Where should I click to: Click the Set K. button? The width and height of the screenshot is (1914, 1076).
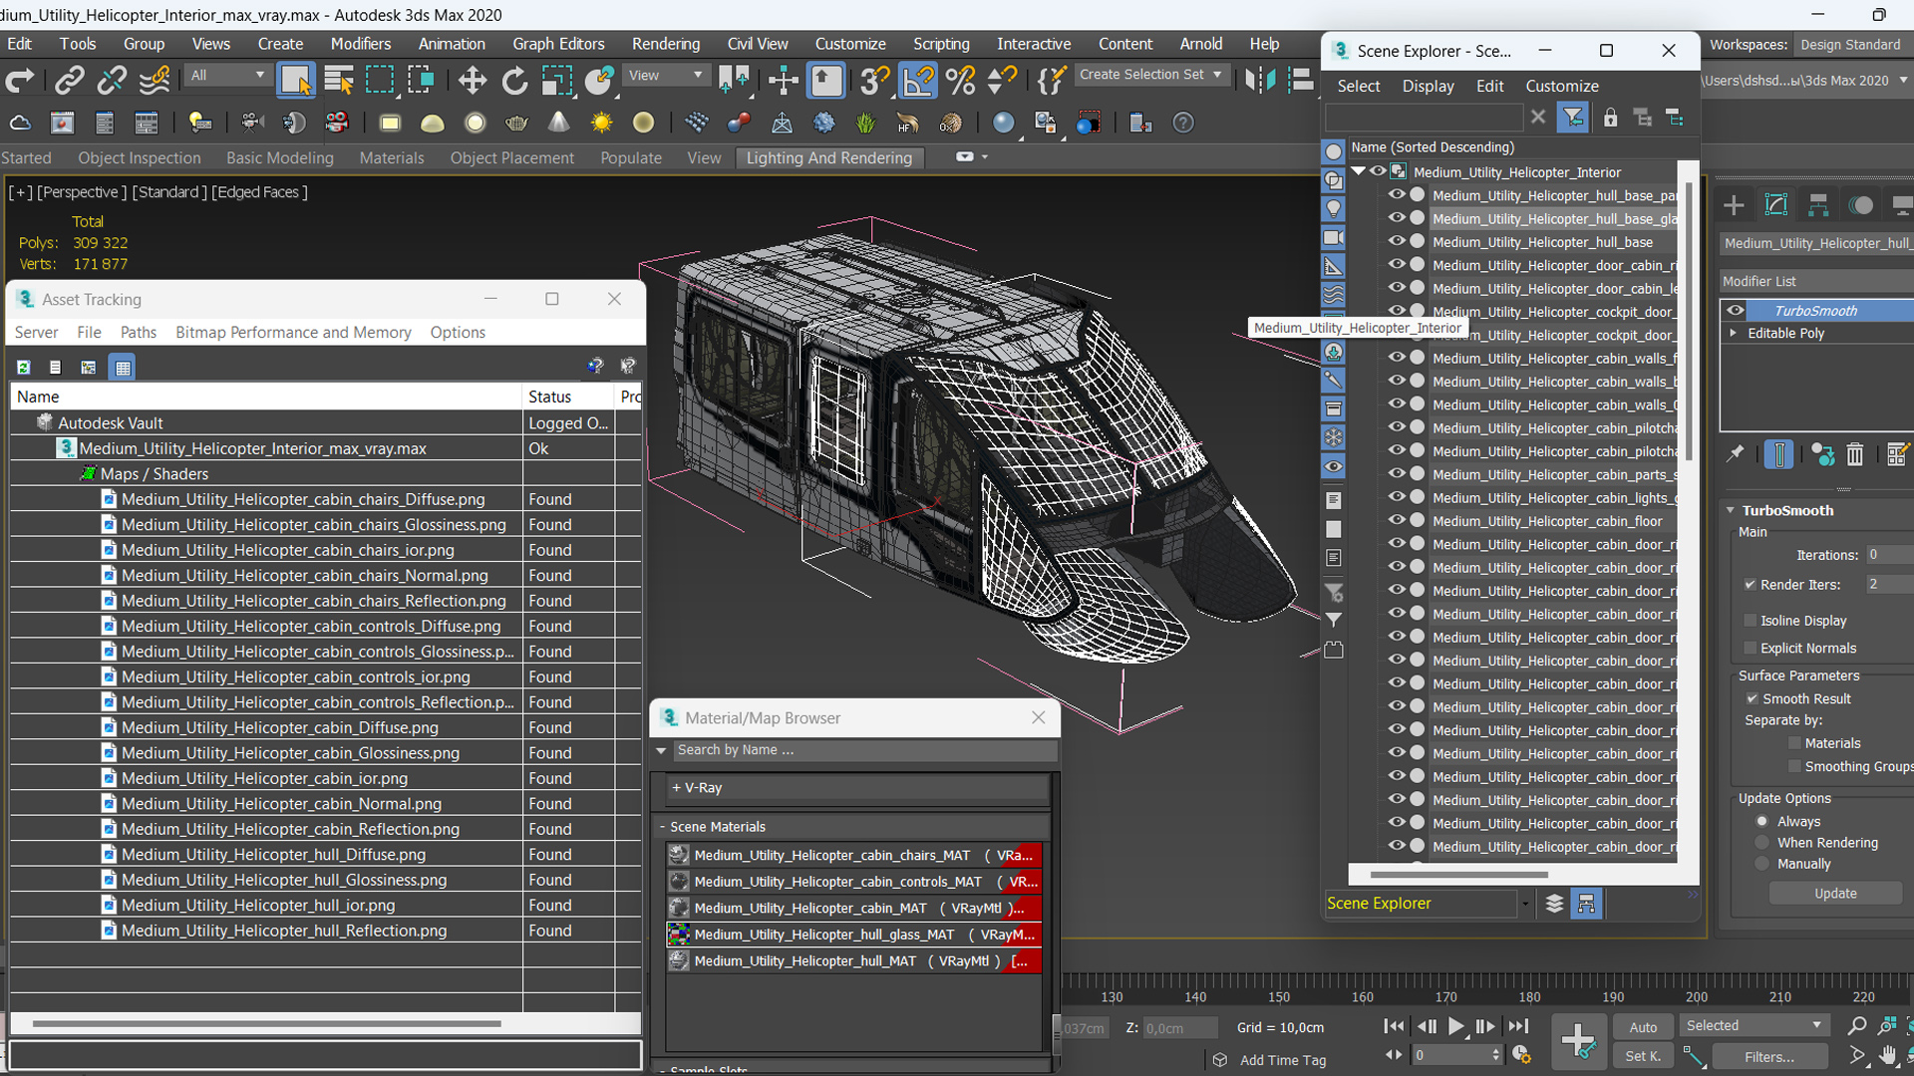[x=1643, y=1056]
